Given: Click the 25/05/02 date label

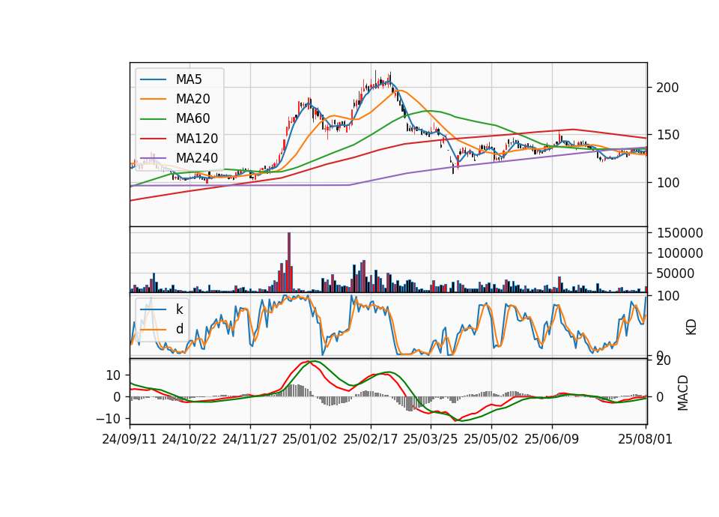Looking at the screenshot, I should pos(491,439).
